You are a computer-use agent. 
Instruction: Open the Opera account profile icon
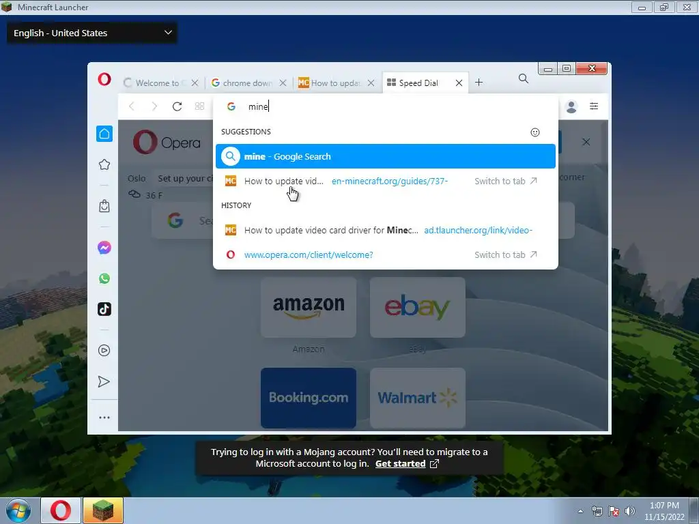click(x=571, y=106)
